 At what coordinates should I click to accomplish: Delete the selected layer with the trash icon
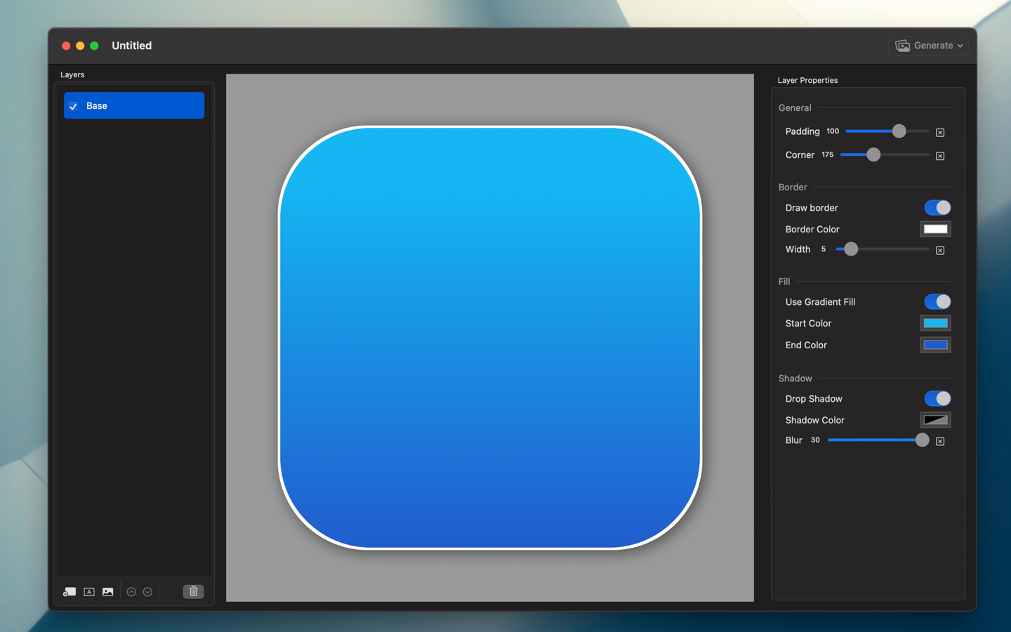point(194,591)
